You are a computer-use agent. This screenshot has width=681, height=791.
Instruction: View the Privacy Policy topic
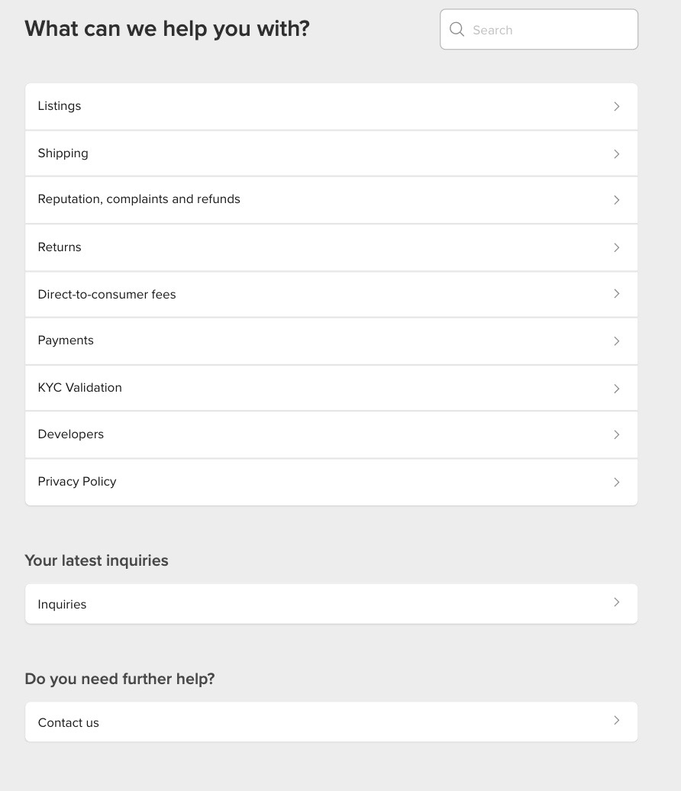tap(331, 482)
